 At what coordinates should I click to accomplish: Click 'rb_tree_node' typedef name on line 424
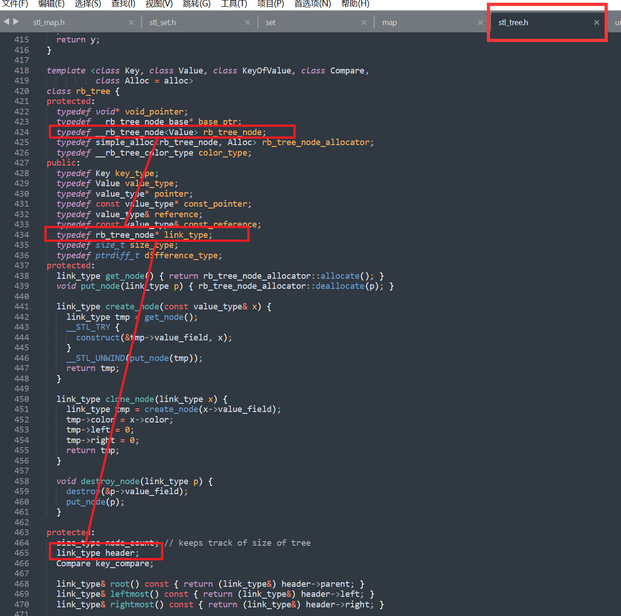point(232,132)
